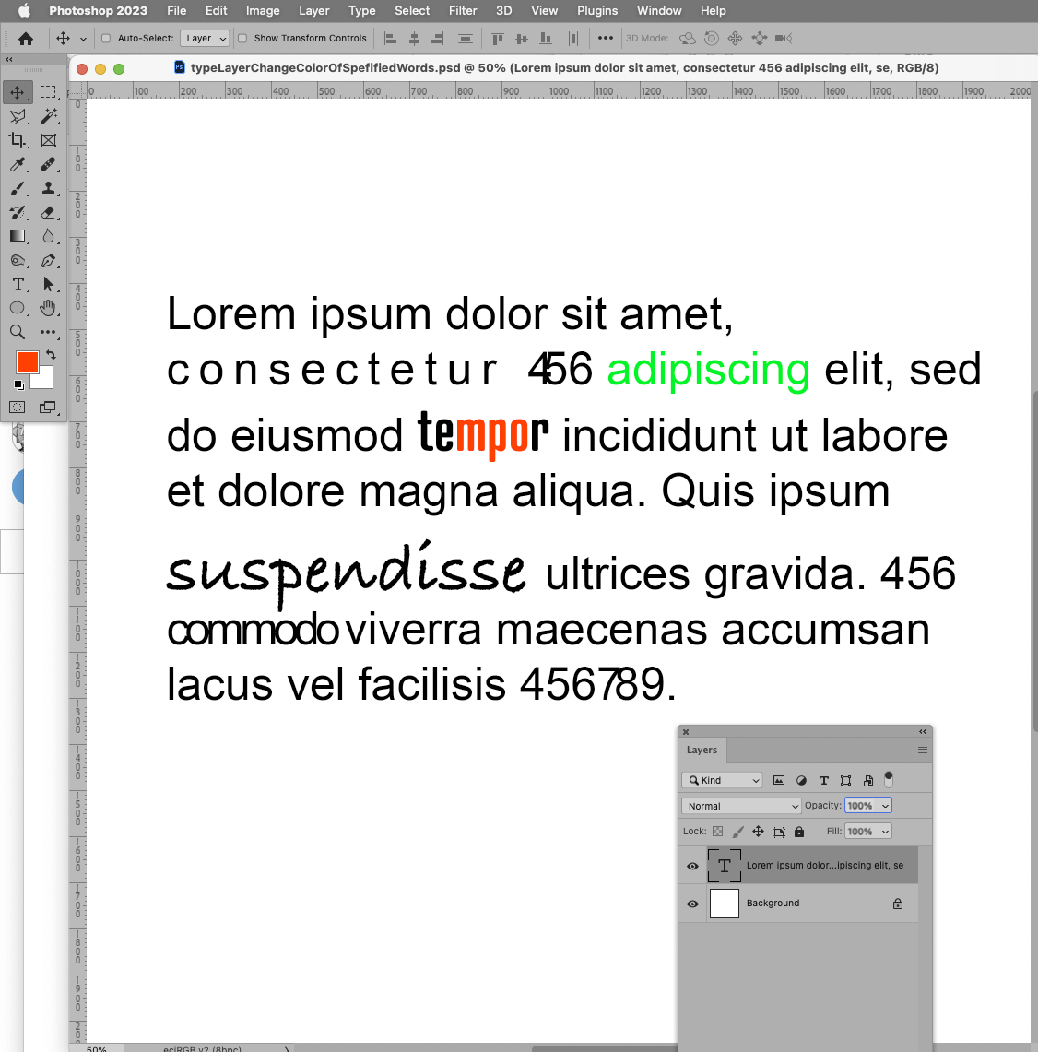Open the Opacity dropdown in the Layers panel

pos(885,805)
